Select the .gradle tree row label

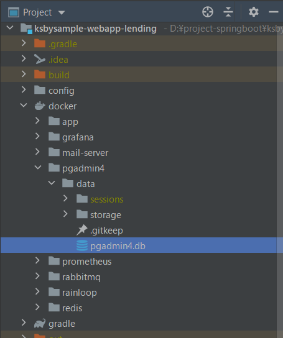click(63, 44)
